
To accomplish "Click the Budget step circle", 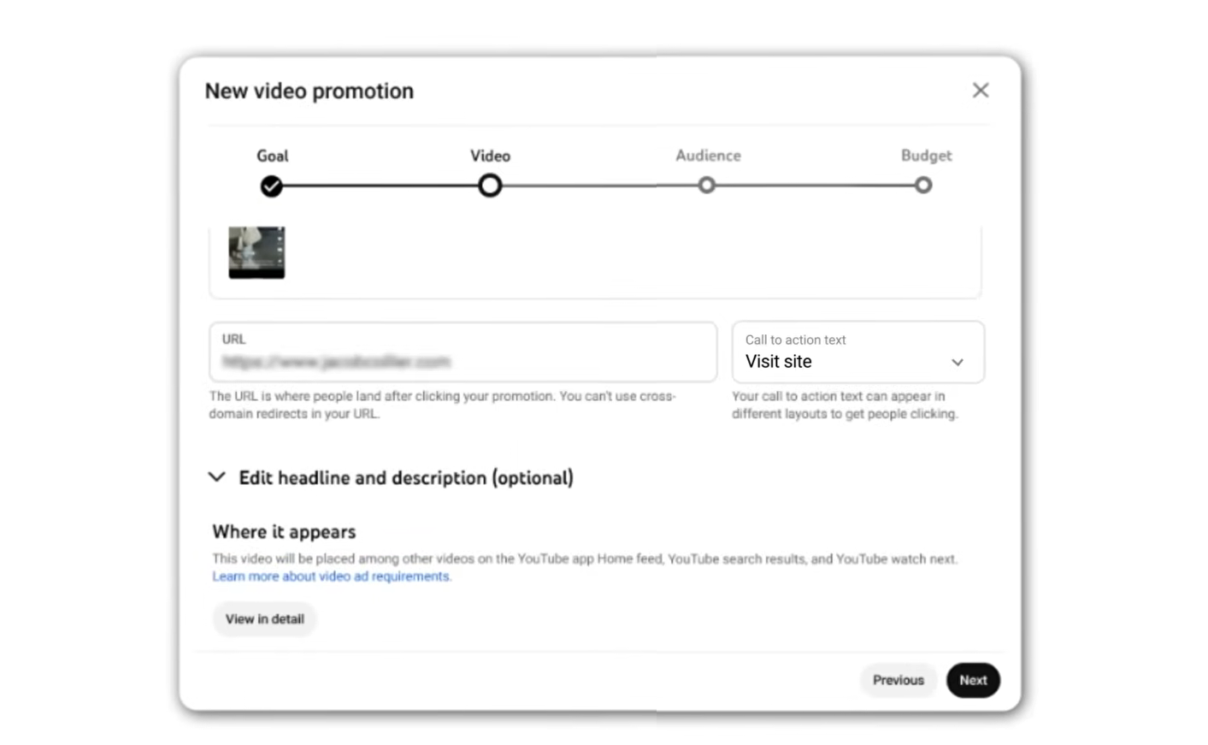I will coord(922,186).
